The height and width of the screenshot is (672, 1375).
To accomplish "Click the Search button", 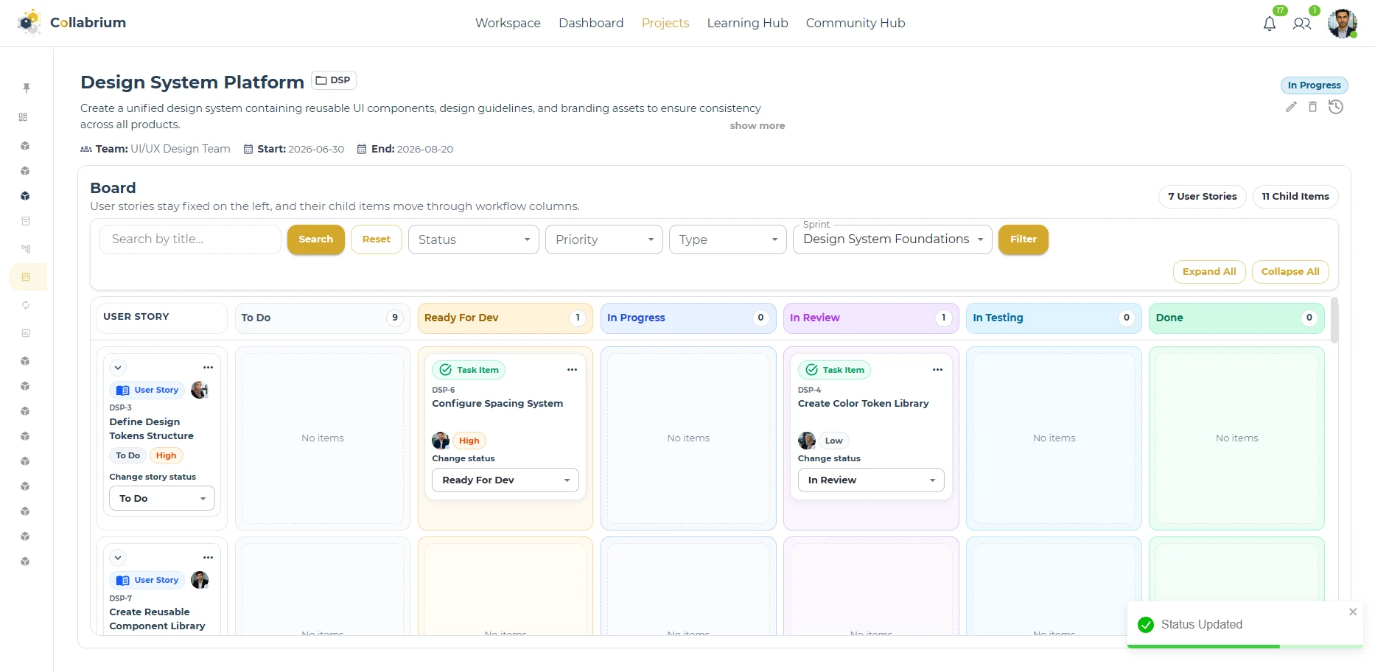I will pos(316,239).
